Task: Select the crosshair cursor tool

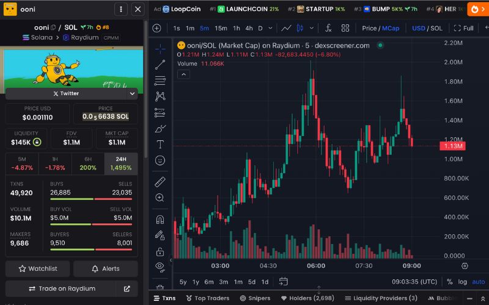Action: click(x=160, y=49)
